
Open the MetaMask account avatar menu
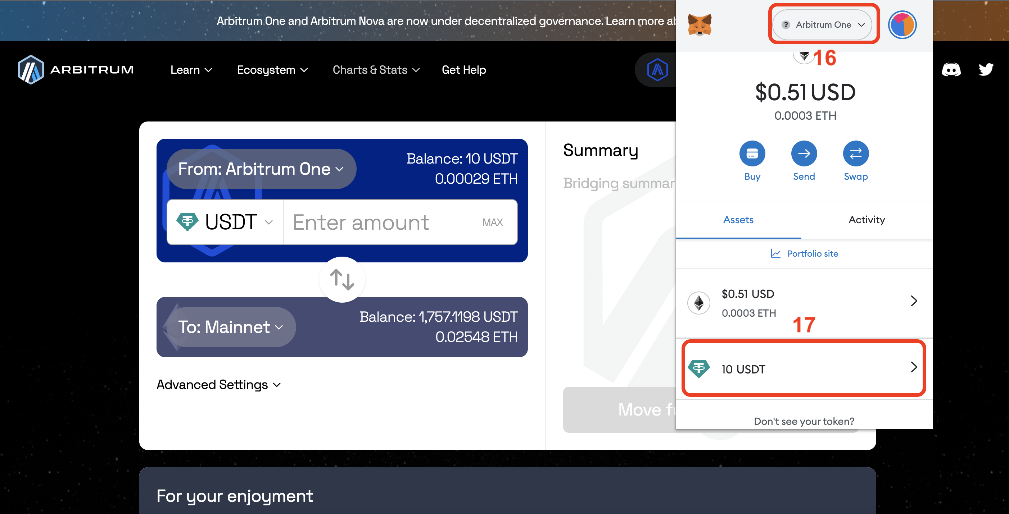click(902, 25)
